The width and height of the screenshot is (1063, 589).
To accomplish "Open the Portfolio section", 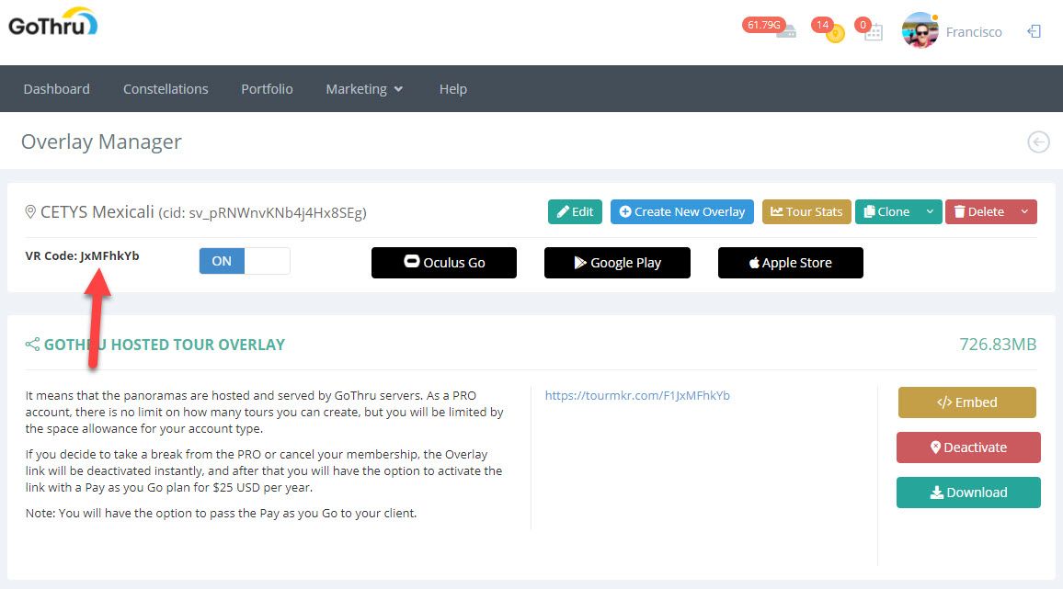I will [267, 88].
